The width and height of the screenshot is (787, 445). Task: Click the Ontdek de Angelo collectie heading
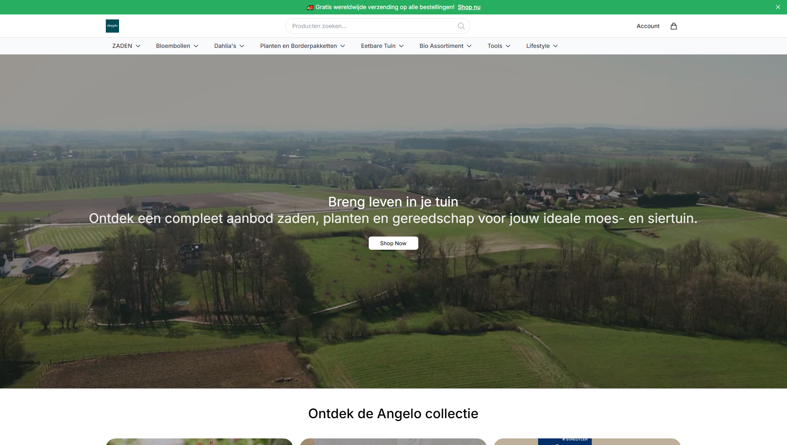(x=393, y=414)
